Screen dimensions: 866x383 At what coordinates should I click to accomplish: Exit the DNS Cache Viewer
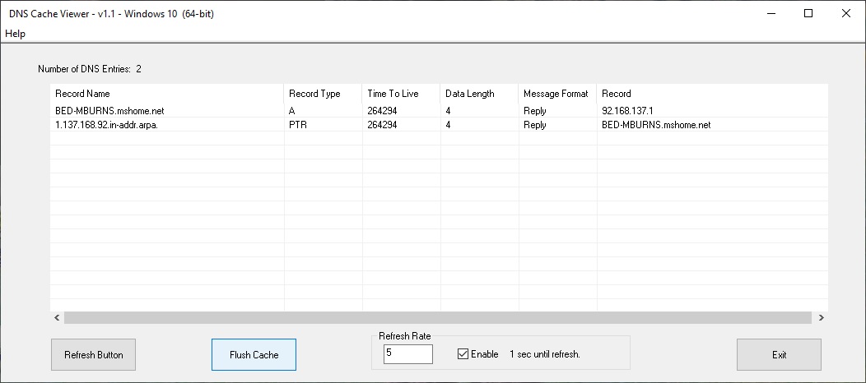click(779, 355)
